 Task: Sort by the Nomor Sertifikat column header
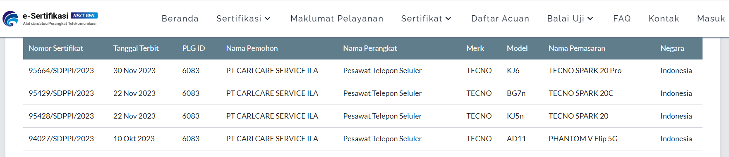pos(56,48)
